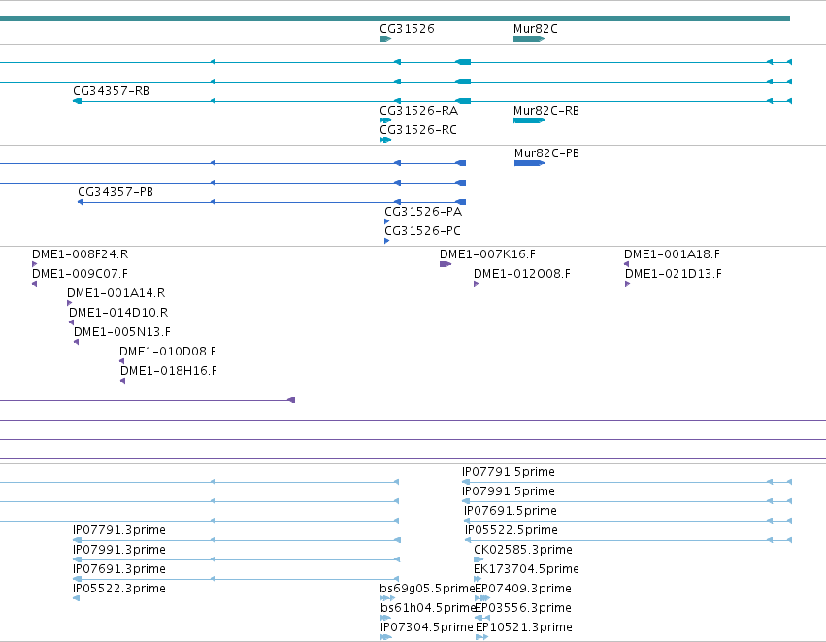Select the IP05522.3prime arrow glyph
This screenshot has width=826, height=642.
coord(77,598)
